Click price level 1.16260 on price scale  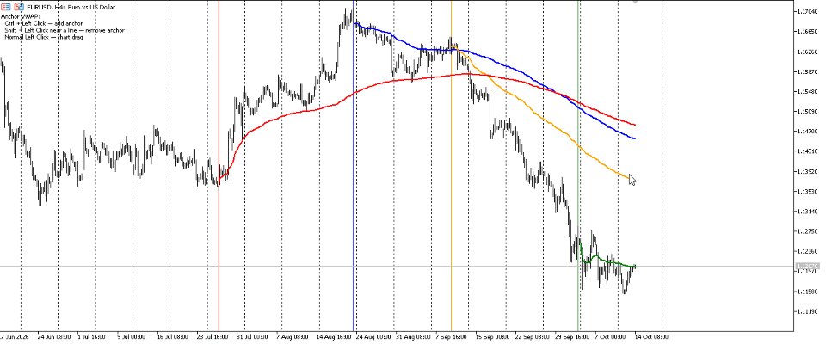[x=807, y=52]
